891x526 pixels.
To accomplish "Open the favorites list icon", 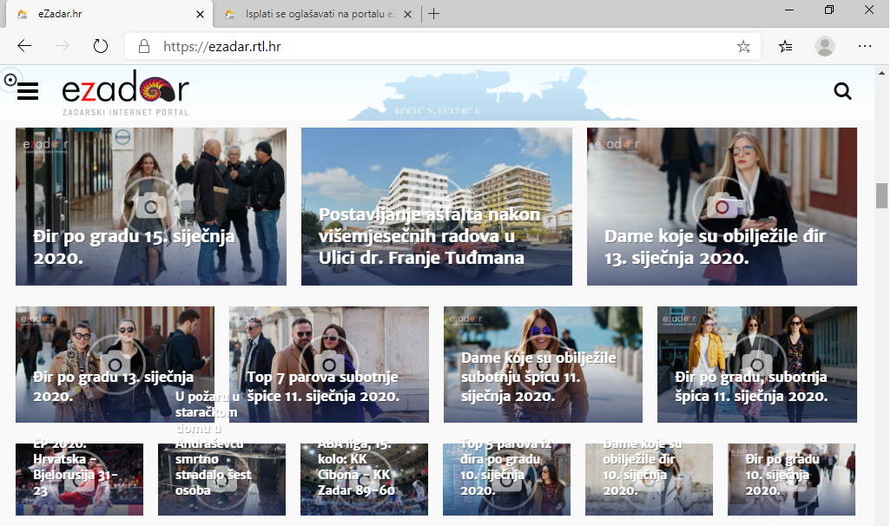I will 785,47.
